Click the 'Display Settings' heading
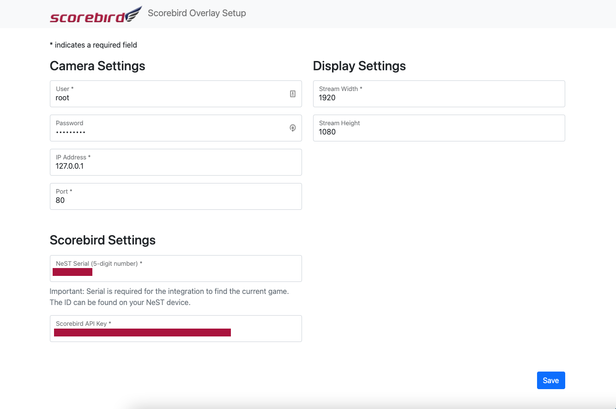The height and width of the screenshot is (409, 616). [359, 66]
